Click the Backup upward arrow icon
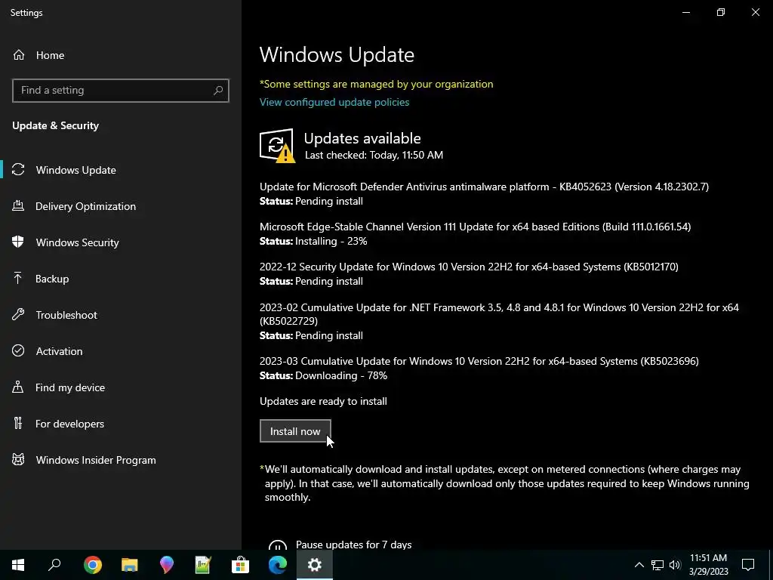 tap(18, 278)
